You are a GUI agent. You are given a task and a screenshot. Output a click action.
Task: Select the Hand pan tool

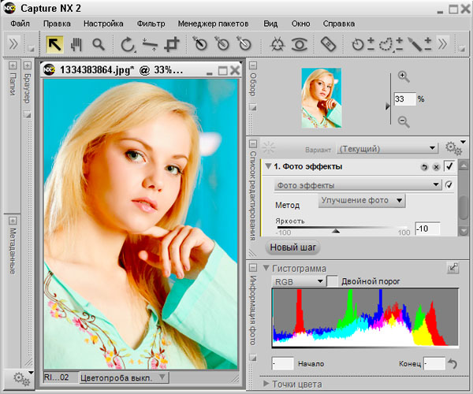coord(76,44)
